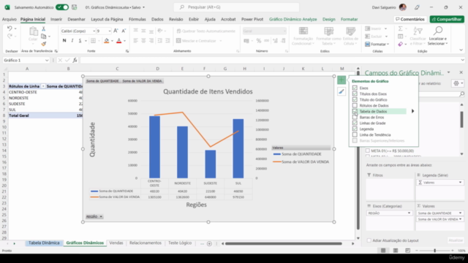This screenshot has height=263, width=468.
Task: Select Normal view icon in status bar
Action: coord(383,251)
